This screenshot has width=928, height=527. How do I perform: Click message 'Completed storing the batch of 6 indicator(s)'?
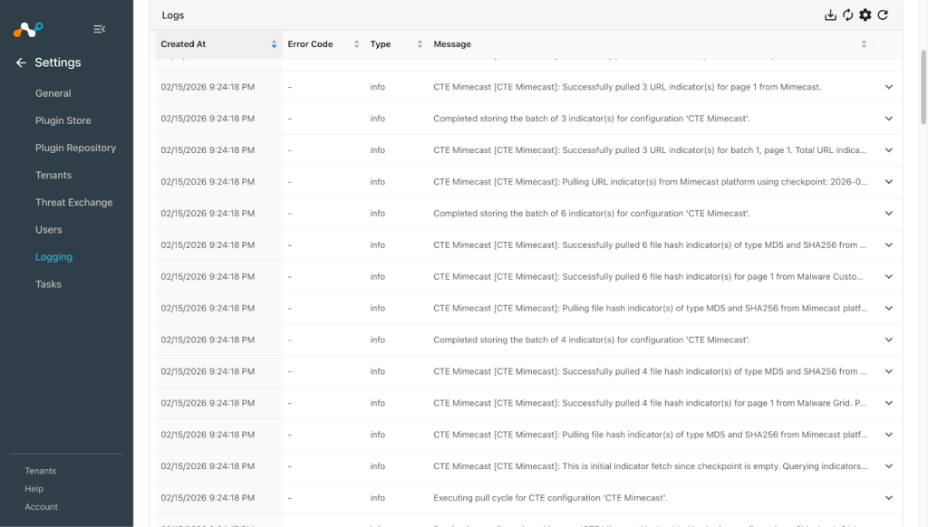click(591, 214)
